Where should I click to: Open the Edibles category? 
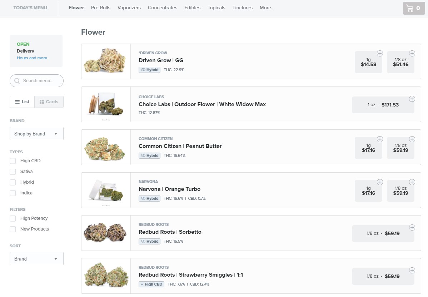(x=192, y=8)
